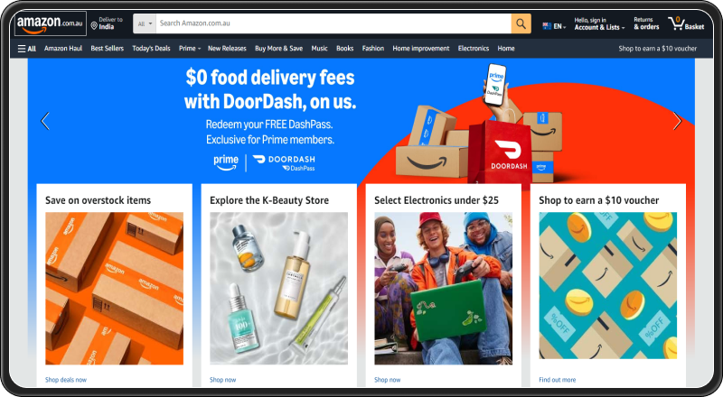723x397 pixels.
Task: Click the Deliver to India location pin
Action: tap(94, 26)
